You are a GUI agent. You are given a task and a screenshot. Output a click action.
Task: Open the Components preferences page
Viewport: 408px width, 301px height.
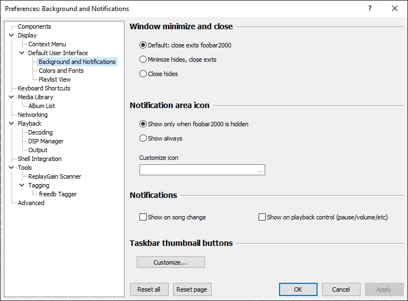34,26
